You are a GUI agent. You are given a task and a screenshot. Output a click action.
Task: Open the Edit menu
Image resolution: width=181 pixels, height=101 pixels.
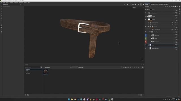(4, 3)
